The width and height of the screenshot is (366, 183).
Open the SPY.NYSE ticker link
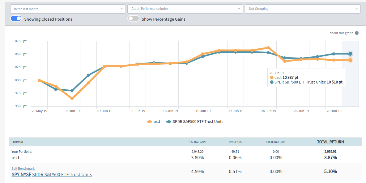pos(21,175)
